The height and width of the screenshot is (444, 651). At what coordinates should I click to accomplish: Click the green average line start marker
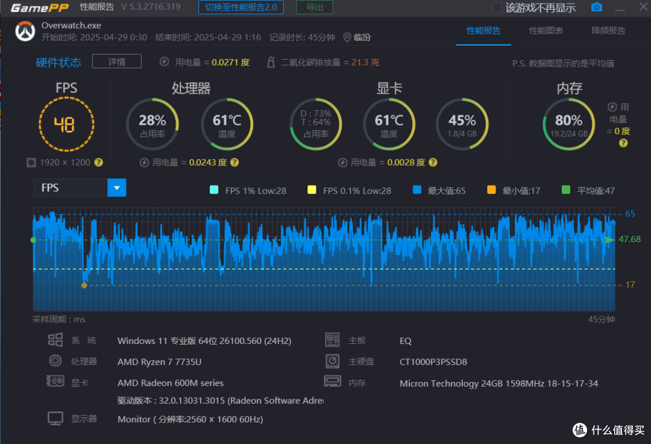click(33, 240)
